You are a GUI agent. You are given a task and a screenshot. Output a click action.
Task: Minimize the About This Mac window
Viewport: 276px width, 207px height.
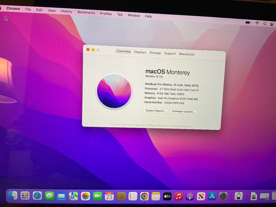point(93,50)
